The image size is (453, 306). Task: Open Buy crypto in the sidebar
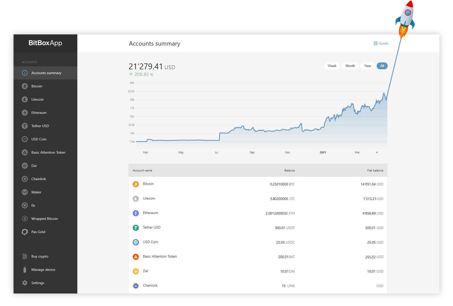click(45, 256)
